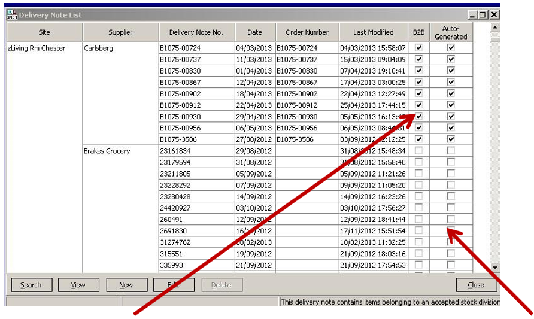The image size is (534, 319).
Task: Toggle Auto-Generated checkbox for note 260491
Action: [x=451, y=219]
